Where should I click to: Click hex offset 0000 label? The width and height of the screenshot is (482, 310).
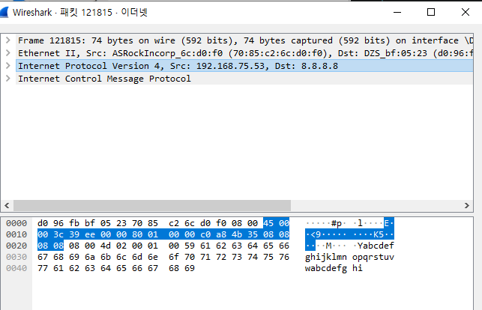coord(16,223)
